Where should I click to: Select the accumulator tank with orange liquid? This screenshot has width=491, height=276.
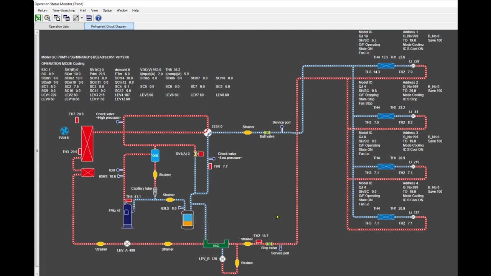188,220
